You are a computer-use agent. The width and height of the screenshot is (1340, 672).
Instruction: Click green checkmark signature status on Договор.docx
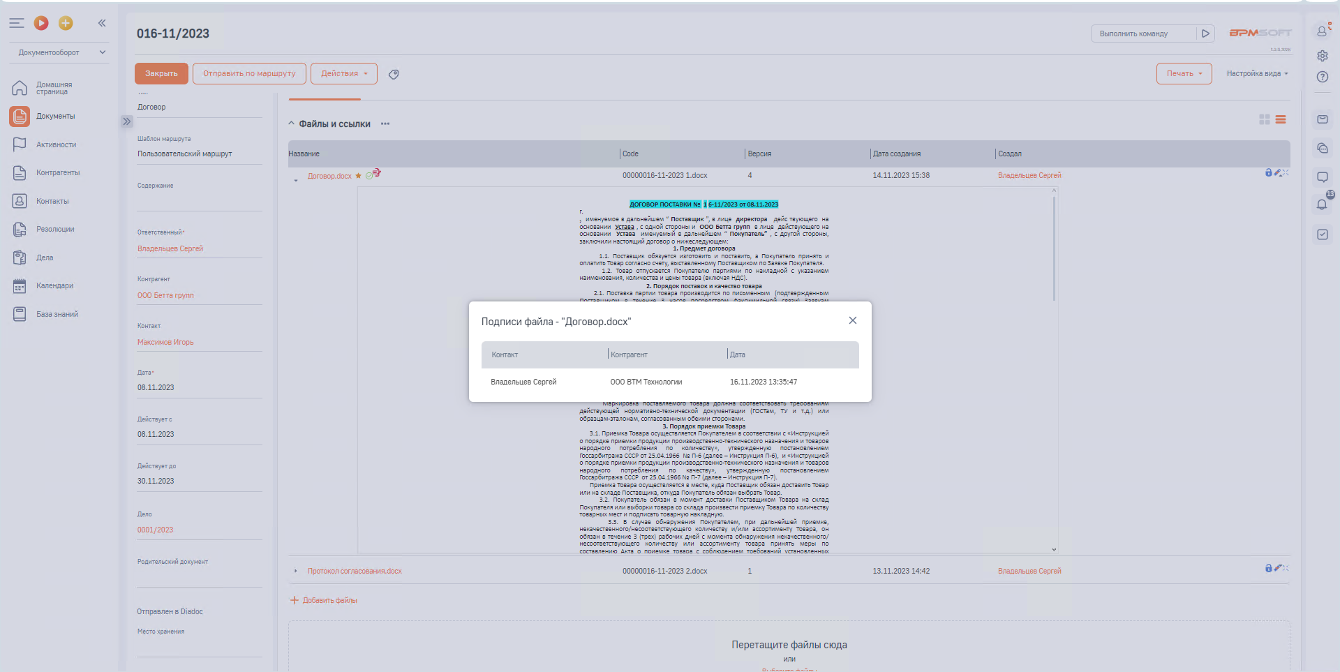369,176
